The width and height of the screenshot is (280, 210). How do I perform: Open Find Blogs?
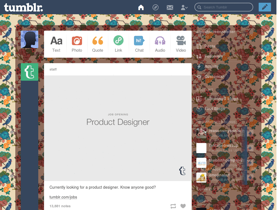(225, 109)
